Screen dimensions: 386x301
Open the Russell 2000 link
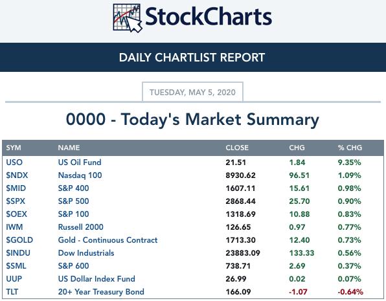pyautogui.click(x=80, y=227)
